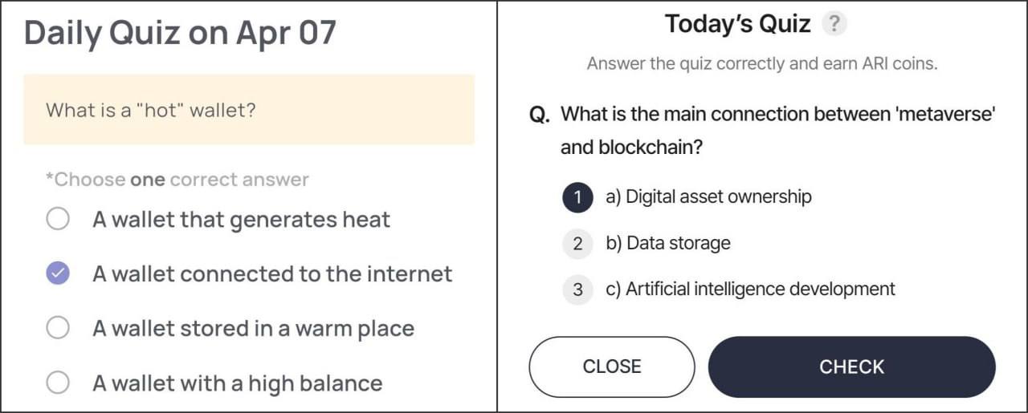This screenshot has height=413, width=1028.
Task: Click the CHECK button
Action: (x=851, y=366)
